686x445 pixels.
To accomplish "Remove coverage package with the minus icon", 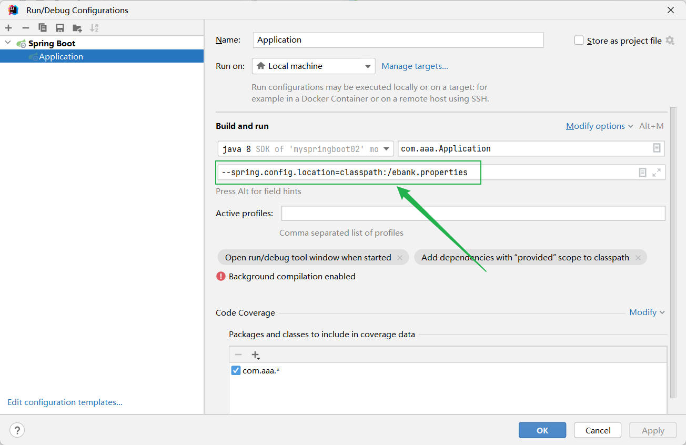I will [238, 355].
